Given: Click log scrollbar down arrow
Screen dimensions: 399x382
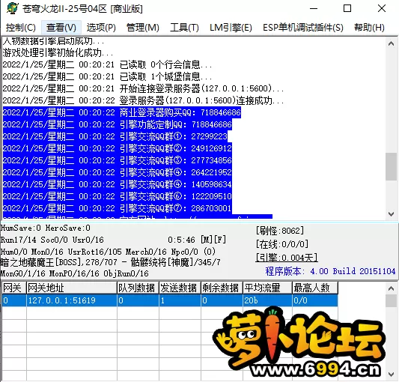Looking at the screenshot, I should [x=391, y=214].
